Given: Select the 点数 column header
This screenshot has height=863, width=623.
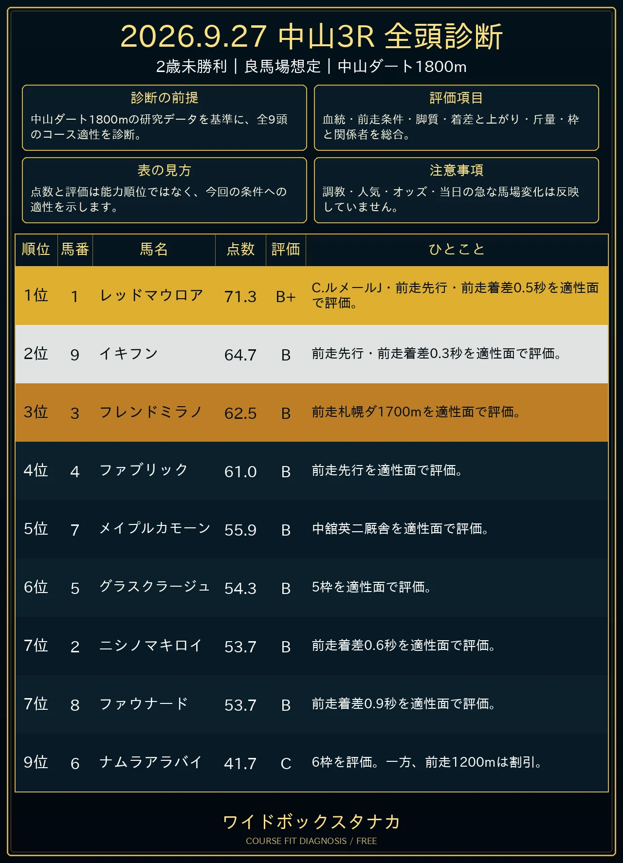Looking at the screenshot, I should (x=240, y=250).
